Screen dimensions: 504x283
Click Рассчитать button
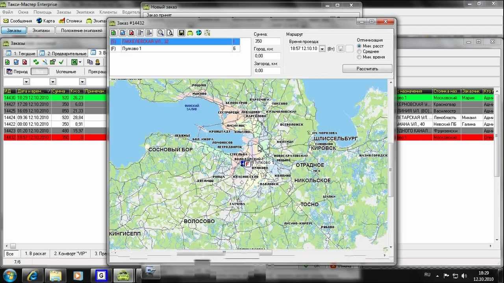click(x=367, y=69)
